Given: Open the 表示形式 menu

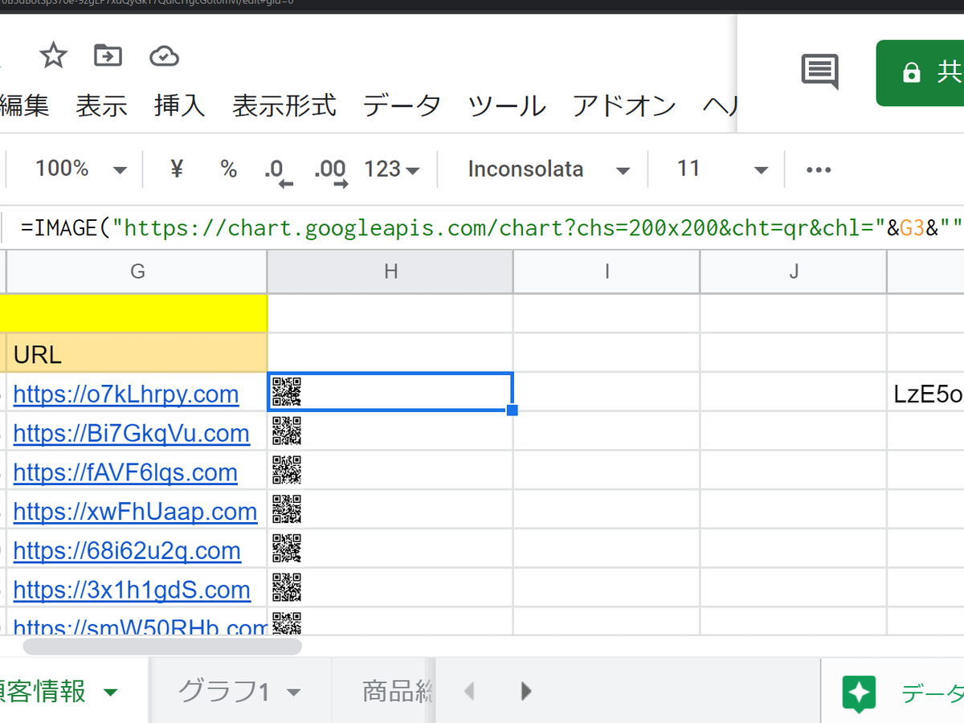Looking at the screenshot, I should (284, 105).
